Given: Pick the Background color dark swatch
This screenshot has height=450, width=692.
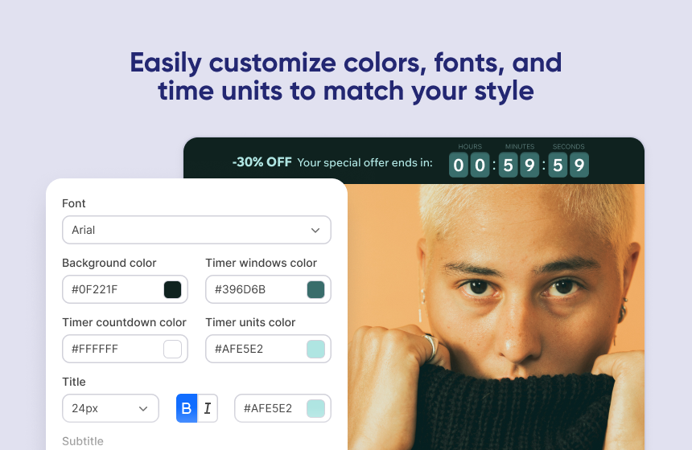Looking at the screenshot, I should click(172, 289).
